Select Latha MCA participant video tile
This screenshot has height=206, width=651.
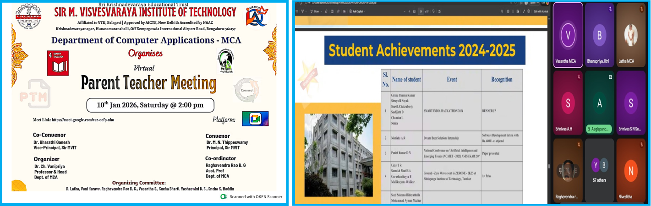(630, 35)
